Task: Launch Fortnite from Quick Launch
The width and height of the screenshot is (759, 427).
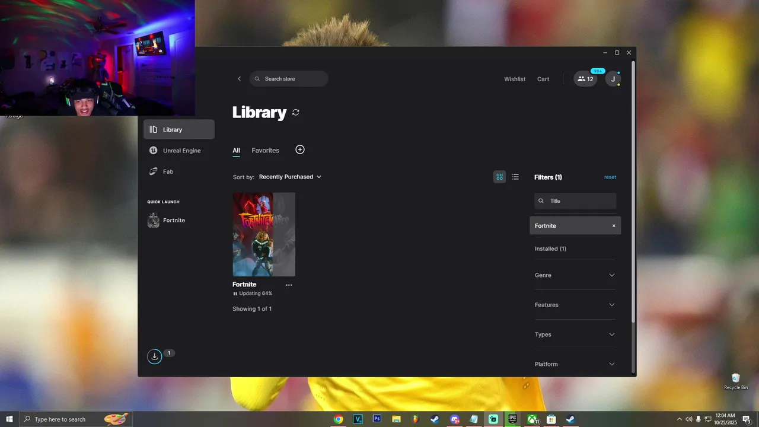Action: tap(167, 220)
